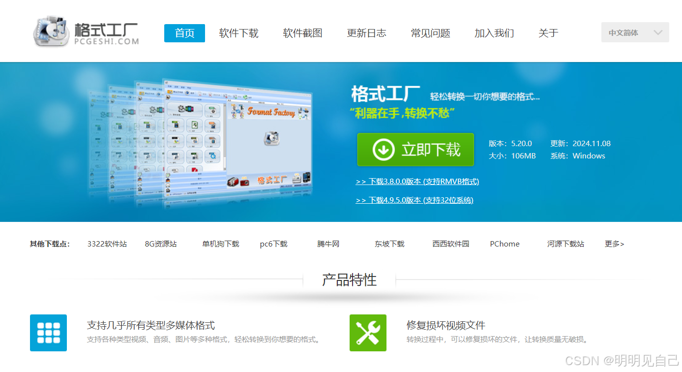The width and height of the screenshot is (682, 372).
Task: Click the green 立即下载 button
Action: pos(415,150)
